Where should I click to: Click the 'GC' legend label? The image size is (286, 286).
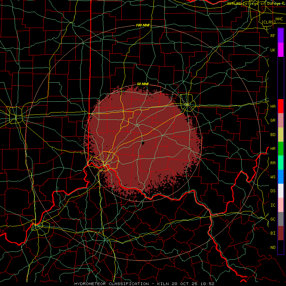tap(273, 219)
